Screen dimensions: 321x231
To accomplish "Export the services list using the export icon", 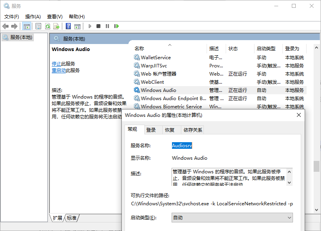I will pos(57,26).
